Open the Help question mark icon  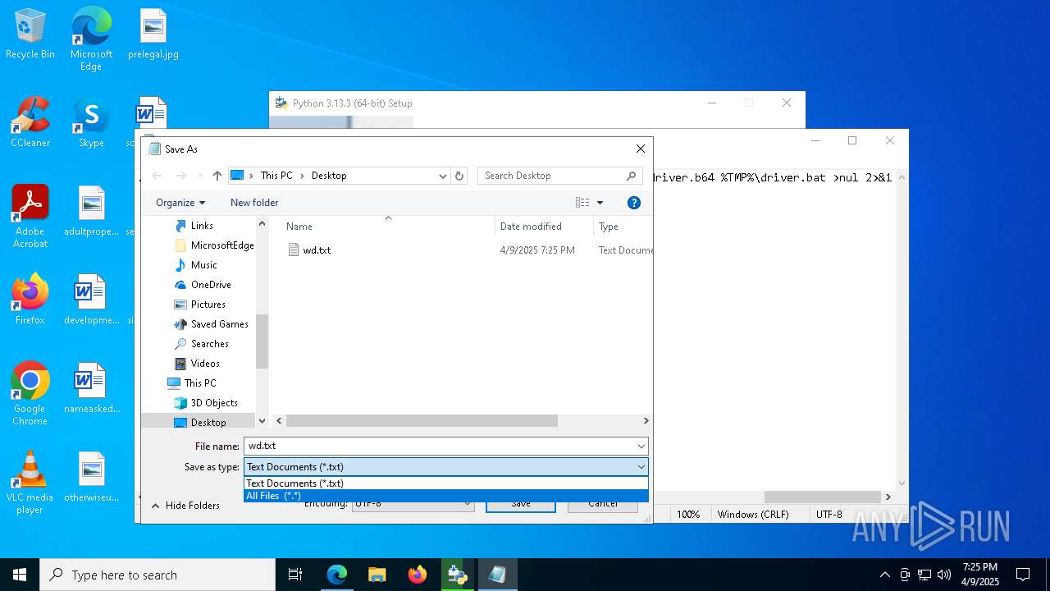[x=633, y=203]
